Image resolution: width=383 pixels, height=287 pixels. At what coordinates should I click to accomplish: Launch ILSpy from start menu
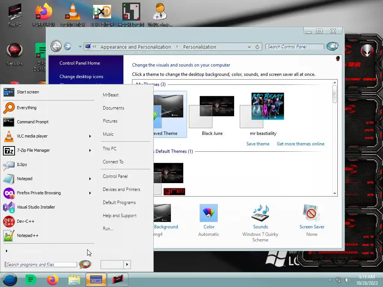point(48,164)
